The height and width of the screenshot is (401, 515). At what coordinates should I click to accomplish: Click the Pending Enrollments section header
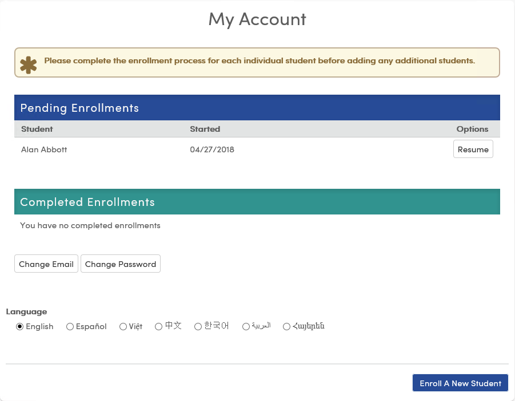[x=257, y=108]
